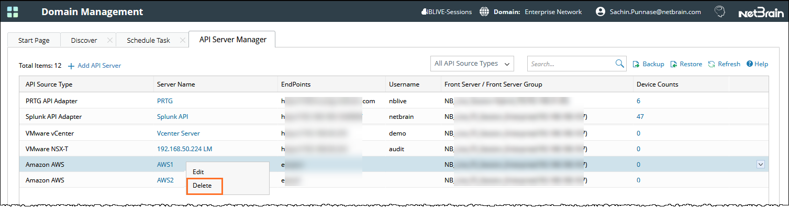Screen dimensions: 789x208
Task: Open device count 47 for Splunk
Action: [x=640, y=117]
